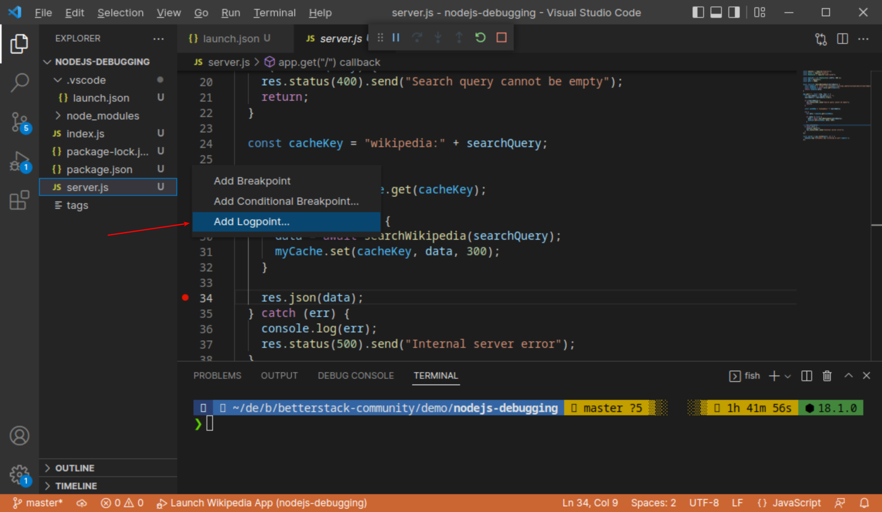Stop the debug session with red square
This screenshot has width=882, height=512.
coord(501,37)
